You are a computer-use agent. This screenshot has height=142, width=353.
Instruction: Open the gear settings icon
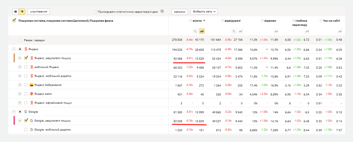pos(162,11)
